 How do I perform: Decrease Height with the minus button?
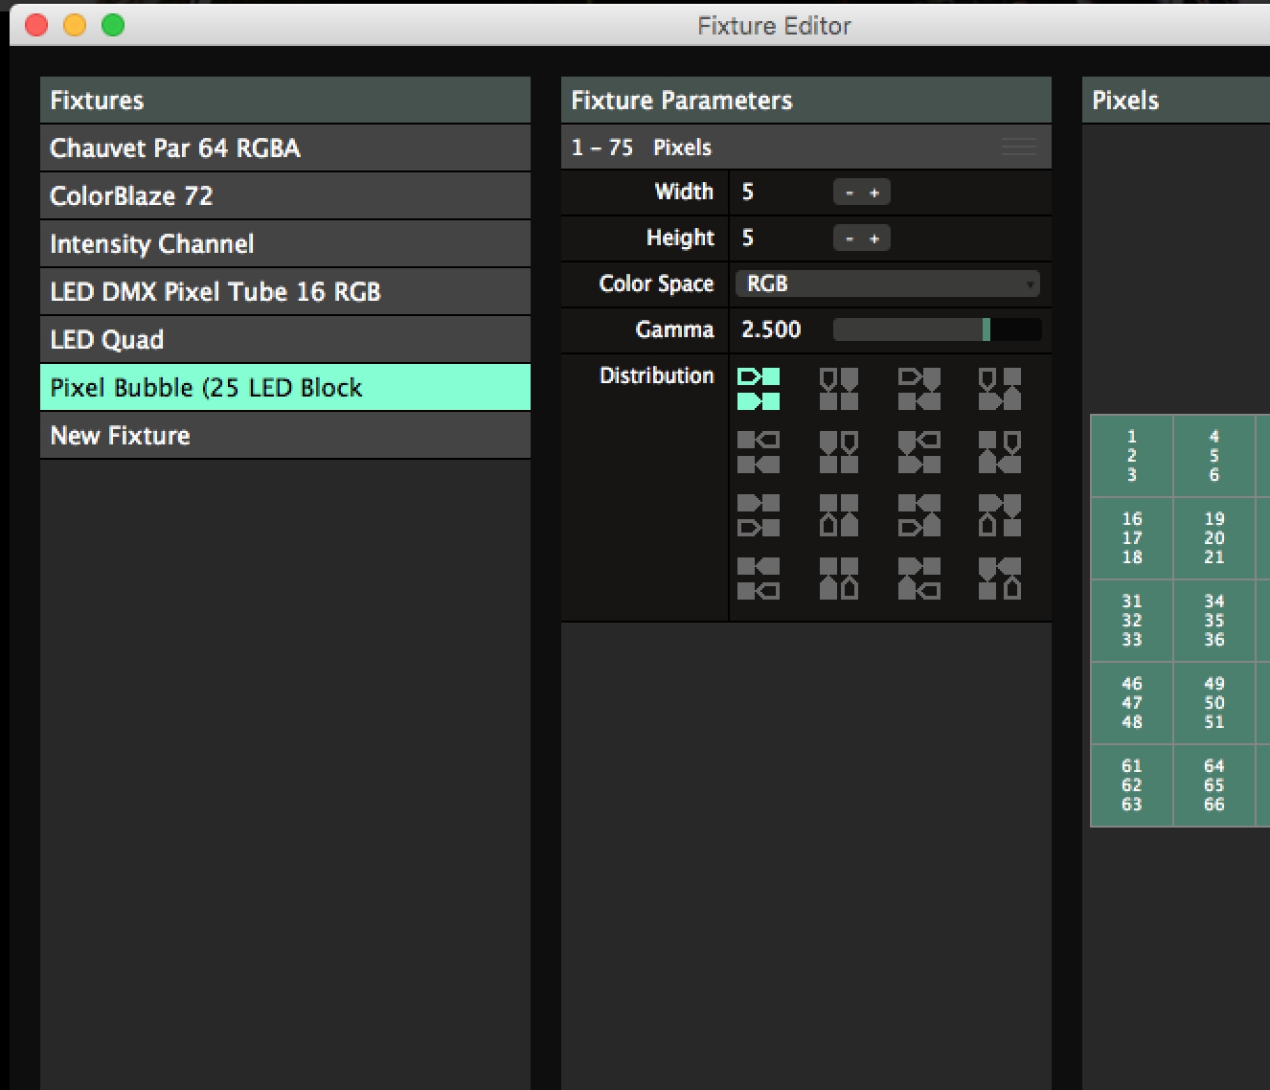point(849,238)
